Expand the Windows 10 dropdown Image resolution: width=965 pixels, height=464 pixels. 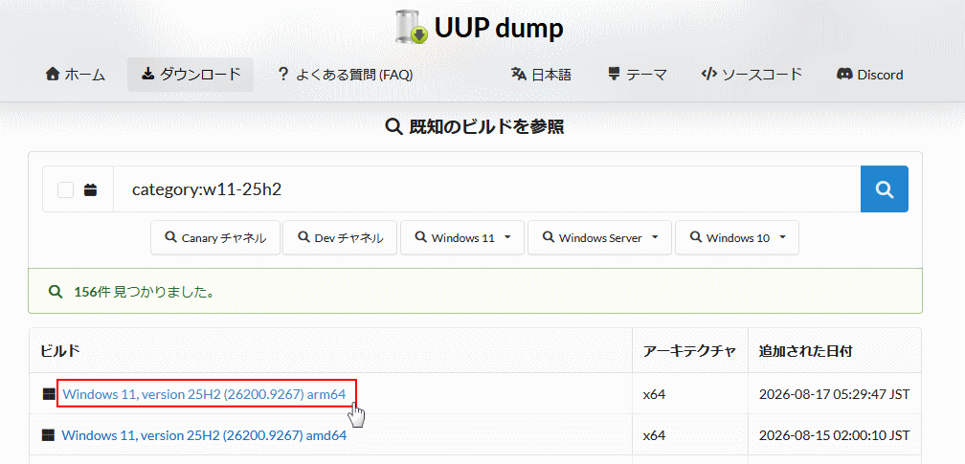[737, 237]
